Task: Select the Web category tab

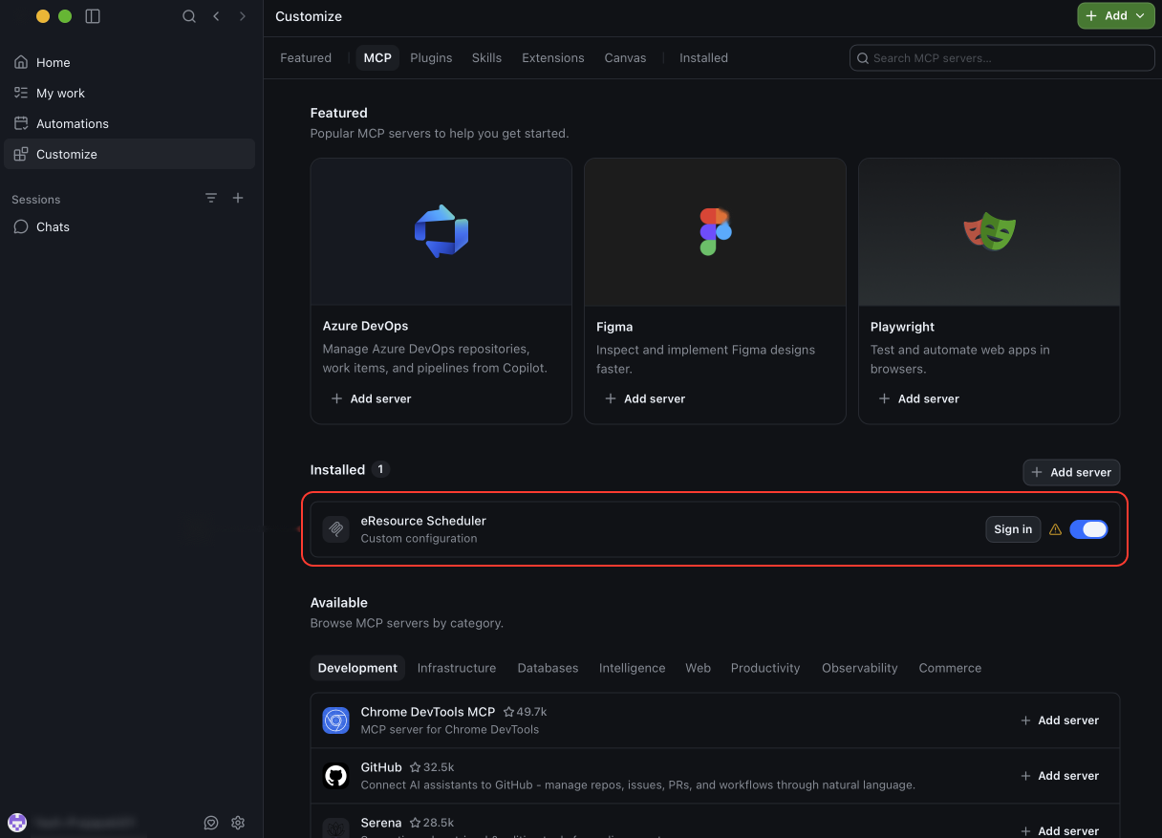Action: [698, 668]
